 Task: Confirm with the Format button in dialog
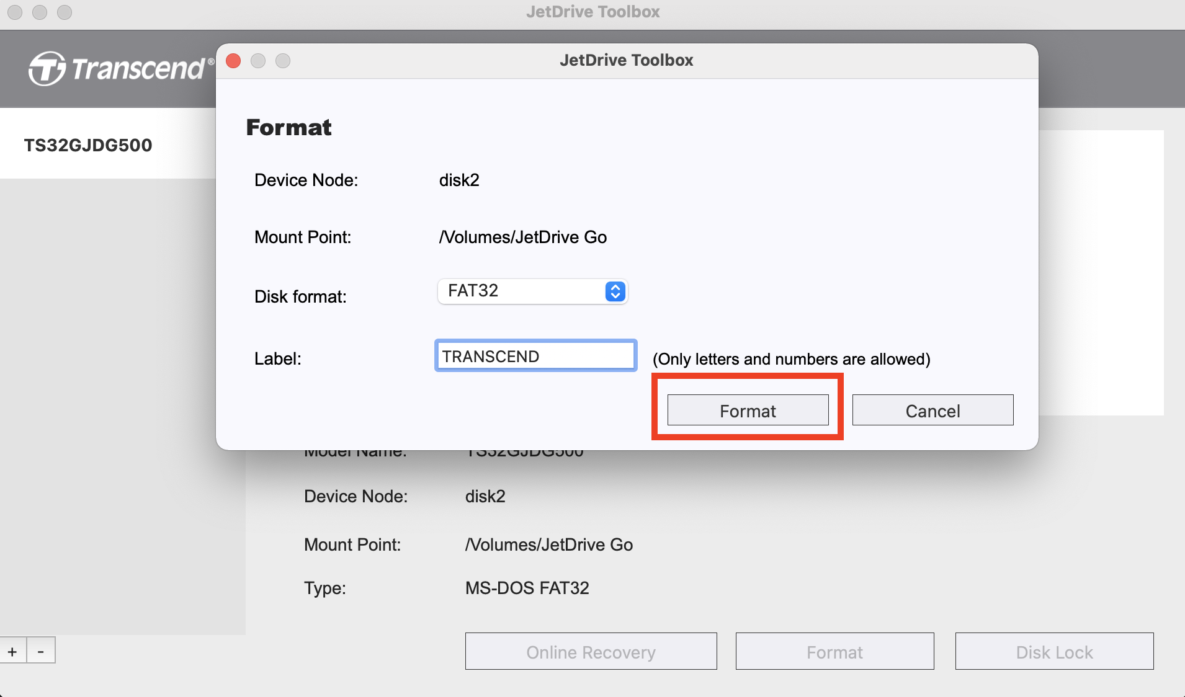click(x=748, y=410)
